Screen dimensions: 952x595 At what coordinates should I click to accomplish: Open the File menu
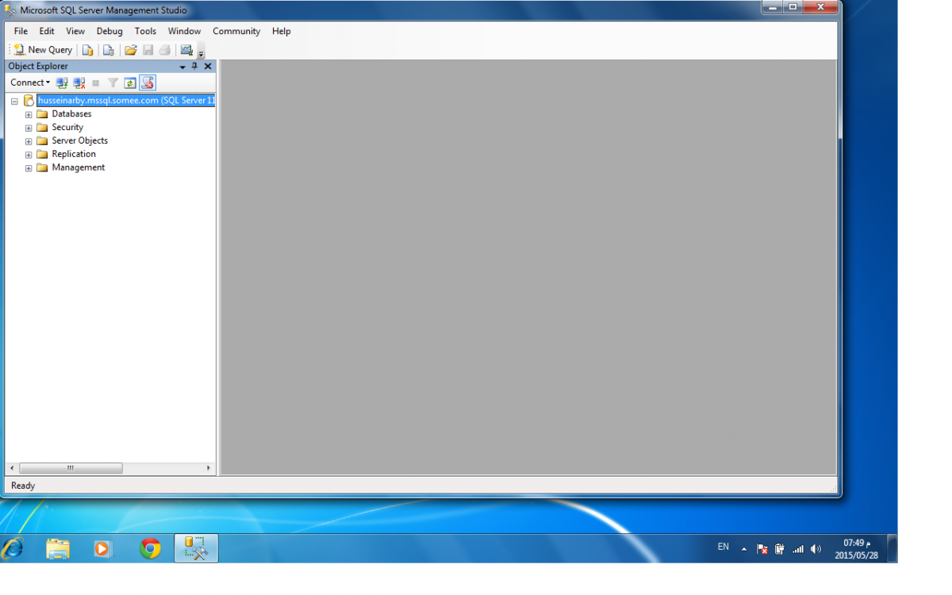(21, 32)
